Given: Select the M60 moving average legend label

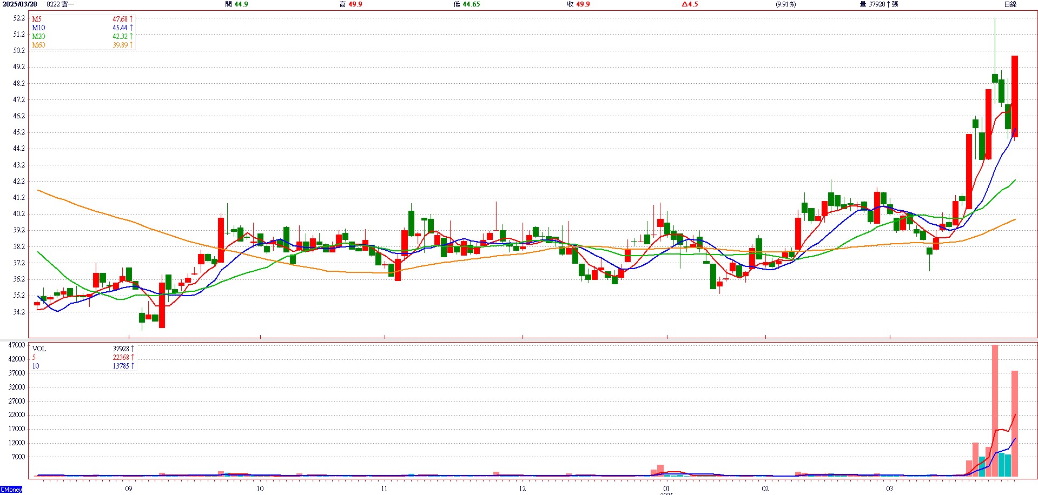Looking at the screenshot, I should coord(38,45).
